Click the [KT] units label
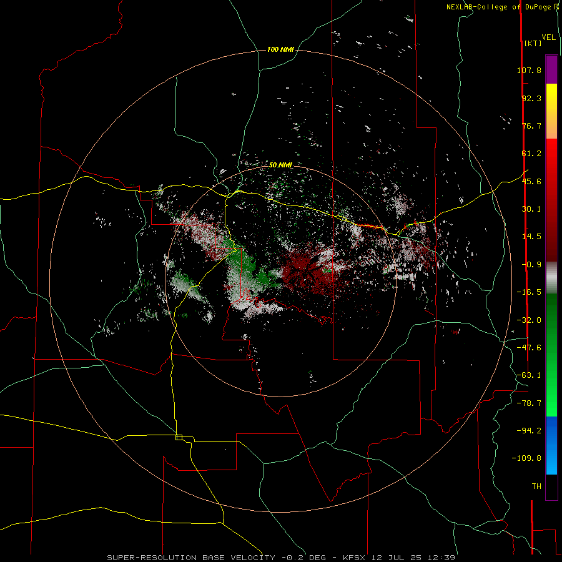The width and height of the screenshot is (562, 562). pos(533,44)
